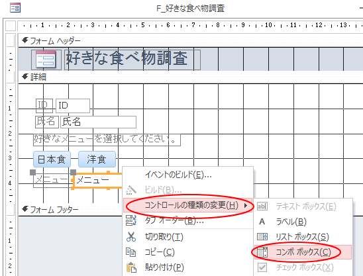The height and width of the screenshot is (276, 363).
Task: Select リスト ボックス(S) in submenu
Action: click(x=302, y=237)
